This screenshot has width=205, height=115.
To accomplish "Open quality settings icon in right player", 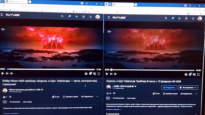I will tap(190, 74).
